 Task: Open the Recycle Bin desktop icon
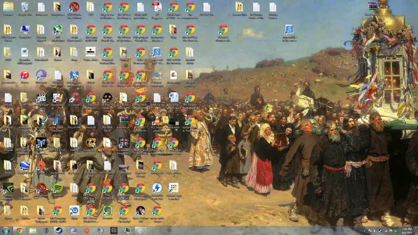click(x=24, y=9)
